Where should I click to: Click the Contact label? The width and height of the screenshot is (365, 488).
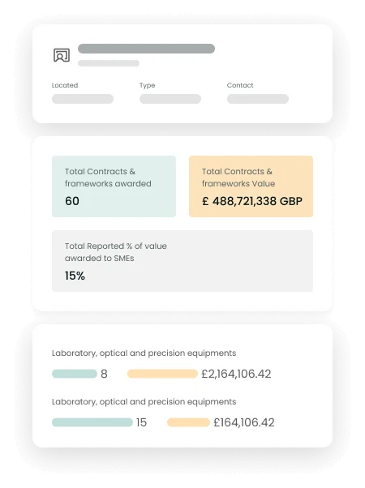[240, 85]
